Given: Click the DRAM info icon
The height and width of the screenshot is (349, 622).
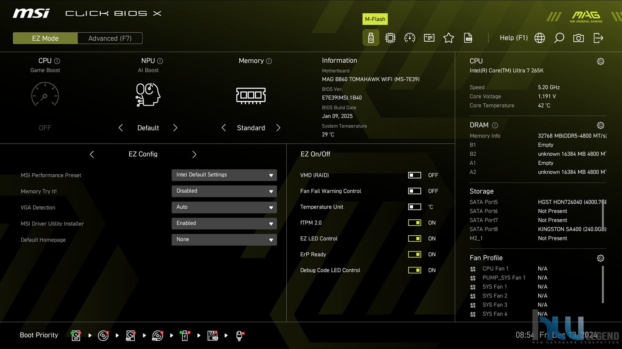Looking at the screenshot, I should tap(495, 125).
